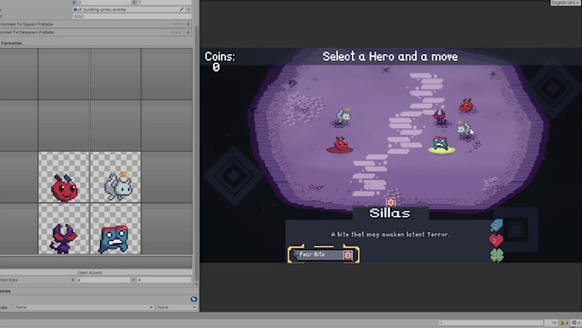Select the red apple hero on arena right
This screenshot has height=328, width=582.
pyautogui.click(x=466, y=106)
